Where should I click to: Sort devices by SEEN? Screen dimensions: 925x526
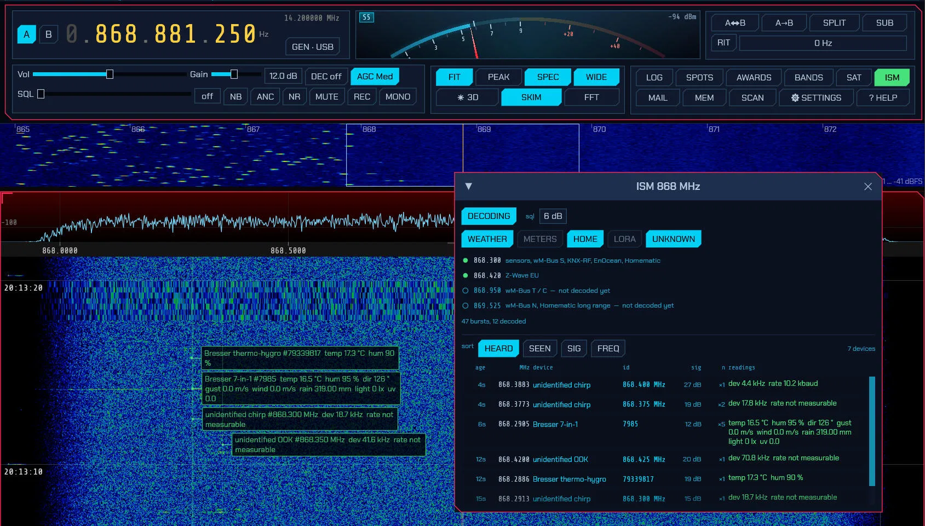coord(539,349)
